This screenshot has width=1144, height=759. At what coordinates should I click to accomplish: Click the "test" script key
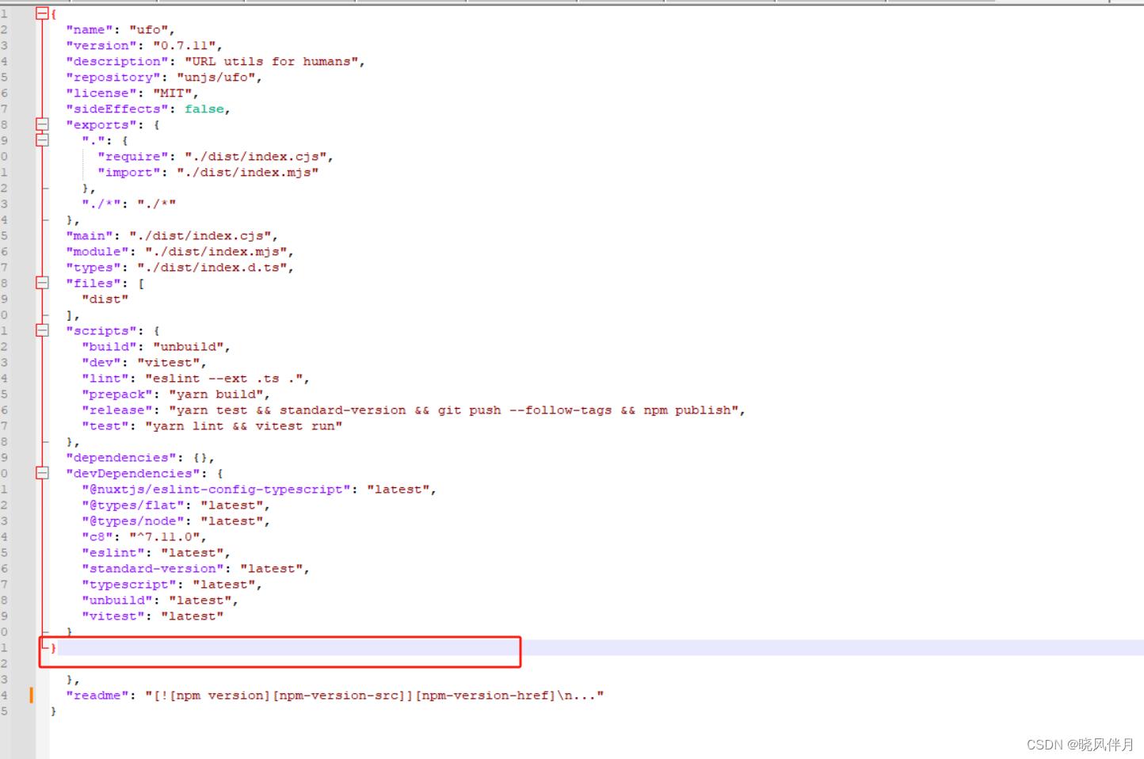pos(105,426)
